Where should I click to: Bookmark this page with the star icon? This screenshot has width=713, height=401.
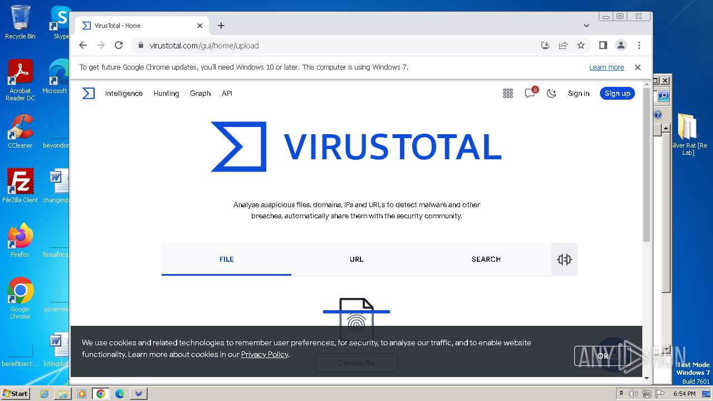(x=581, y=45)
